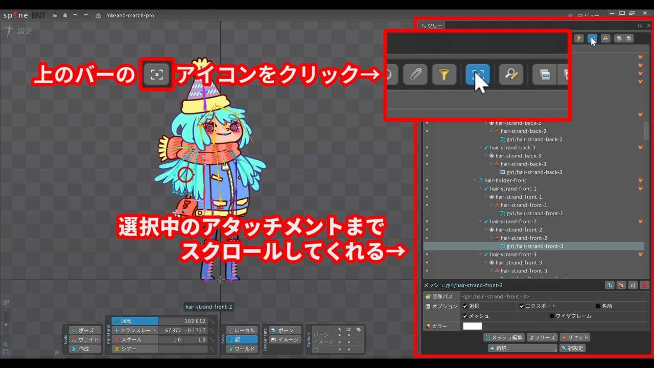
Task: Open tree panel hamburger menu
Action: pos(649,26)
